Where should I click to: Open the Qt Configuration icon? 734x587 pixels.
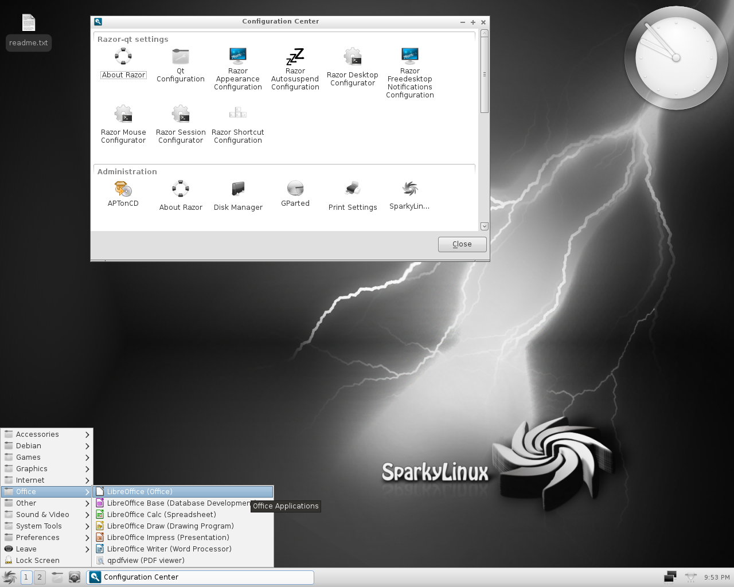181,65
